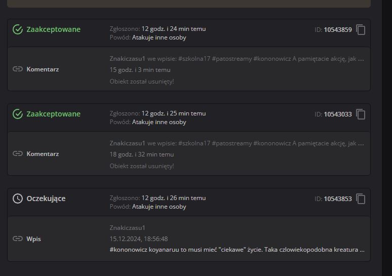Copy report ID 10543853 using the copy icon

361,199
